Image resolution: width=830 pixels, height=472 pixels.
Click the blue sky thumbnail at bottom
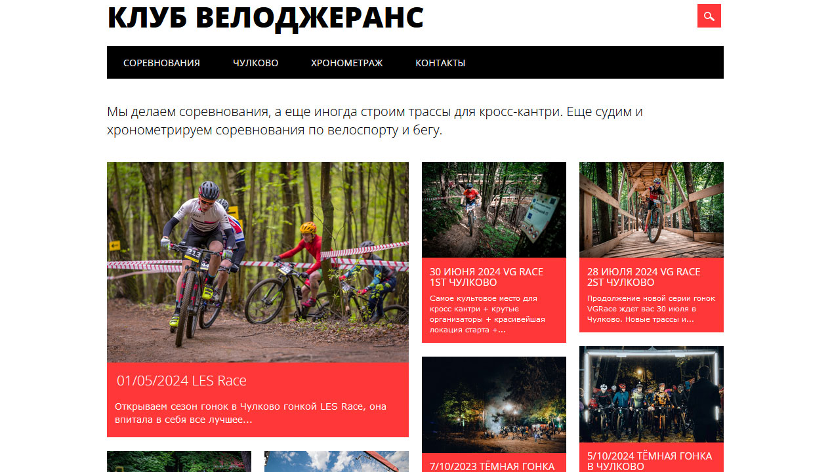pyautogui.click(x=337, y=462)
